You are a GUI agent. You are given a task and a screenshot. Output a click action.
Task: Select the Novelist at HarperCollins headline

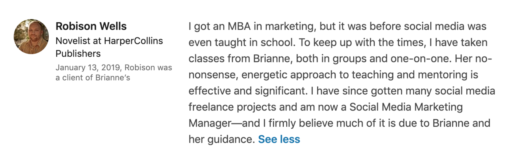109,41
